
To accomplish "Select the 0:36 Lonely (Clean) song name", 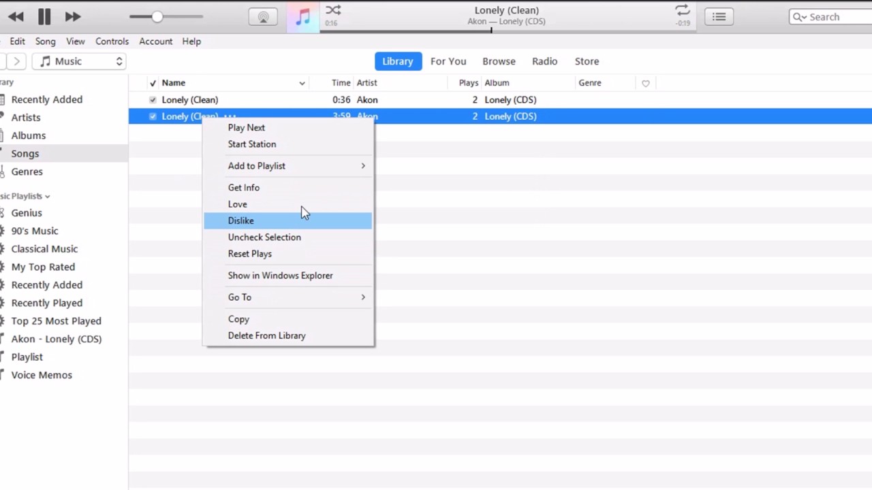I will pos(189,100).
